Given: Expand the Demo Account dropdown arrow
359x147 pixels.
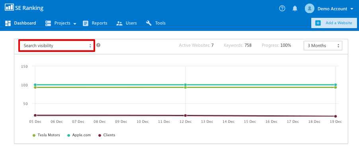Looking at the screenshot, I should 352,9.
